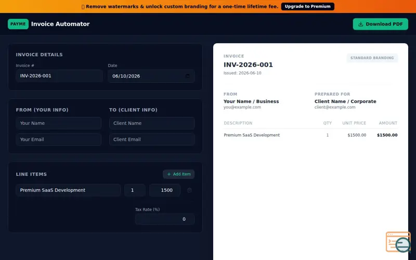Click the Tax Rate (%) field
This screenshot has width=416, height=260.
point(165,219)
